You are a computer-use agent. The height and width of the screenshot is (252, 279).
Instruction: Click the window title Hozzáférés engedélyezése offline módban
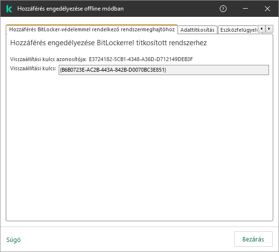pos(70,9)
